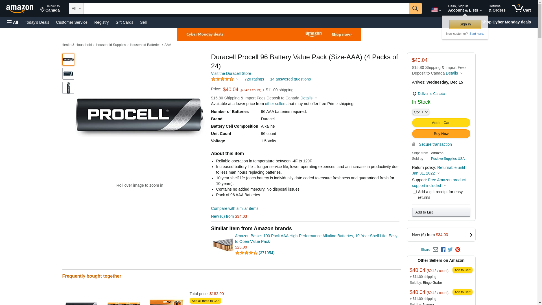The image size is (542, 305).
Task: Expand the New (6) from $34.03 offers panel
Action: click(x=441, y=235)
